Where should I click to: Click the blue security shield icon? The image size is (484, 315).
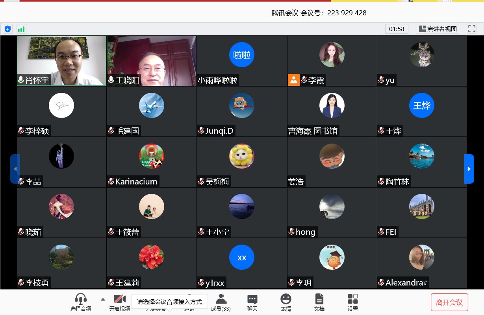[x=7, y=29]
